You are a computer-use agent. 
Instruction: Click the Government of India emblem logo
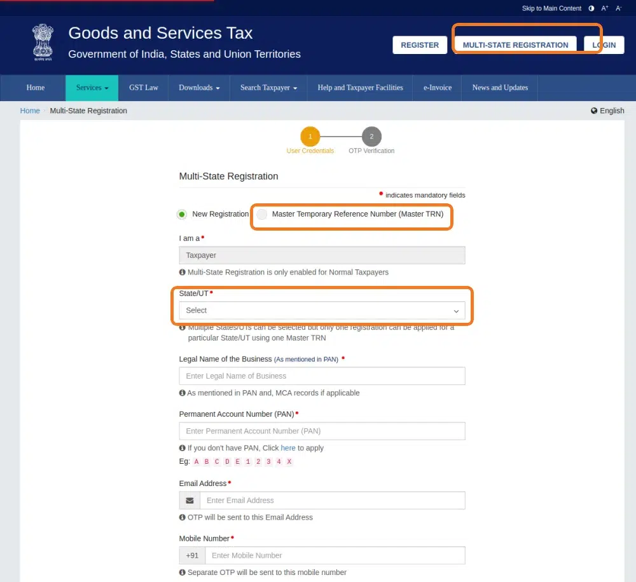click(x=43, y=43)
